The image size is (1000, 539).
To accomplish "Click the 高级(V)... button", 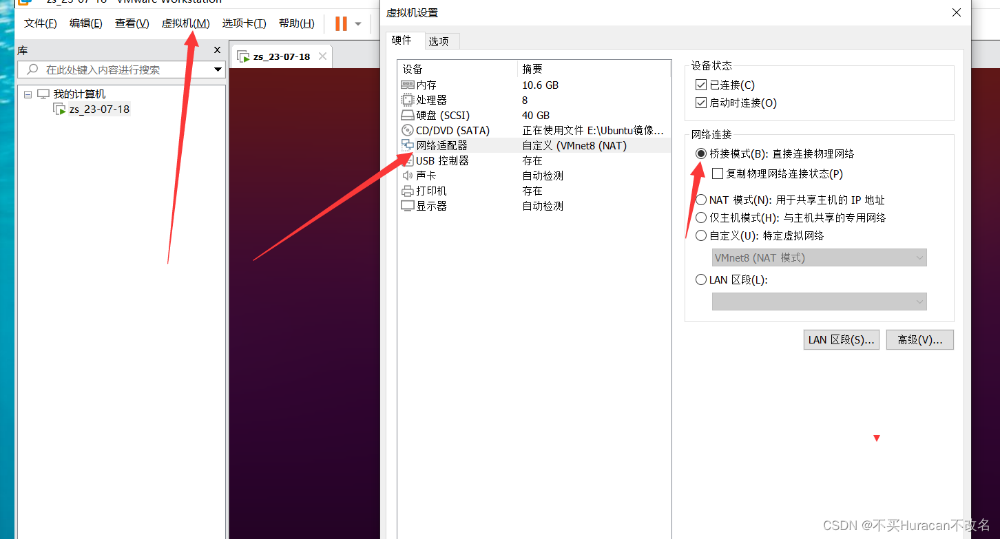I will pyautogui.click(x=920, y=340).
